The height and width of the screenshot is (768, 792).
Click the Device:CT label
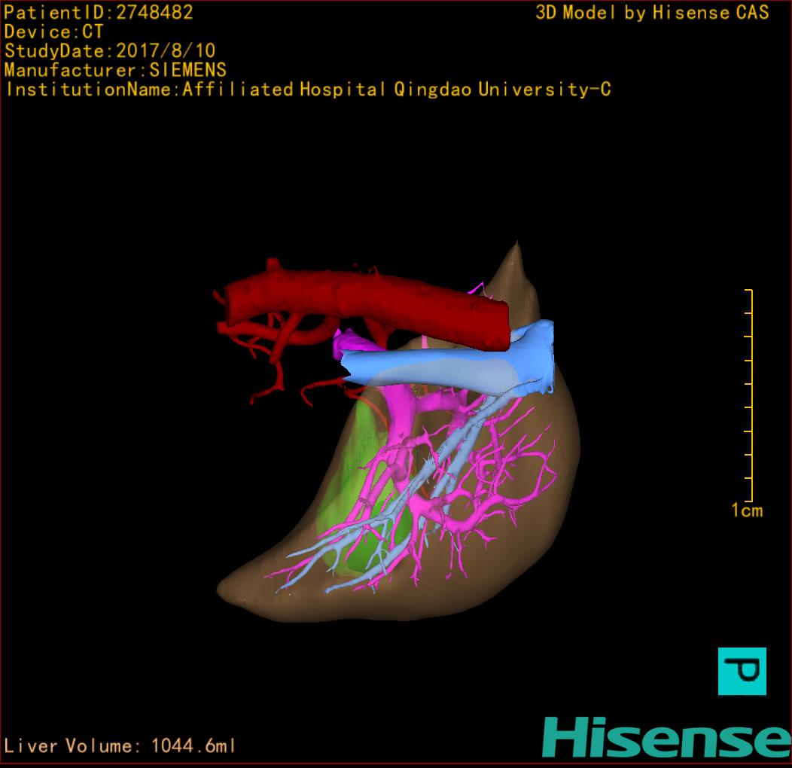[x=53, y=32]
